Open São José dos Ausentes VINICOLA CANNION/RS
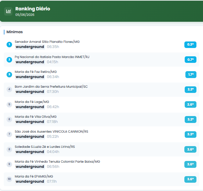Image resolution: width=203 pixels, height=191 pixels. [51, 132]
